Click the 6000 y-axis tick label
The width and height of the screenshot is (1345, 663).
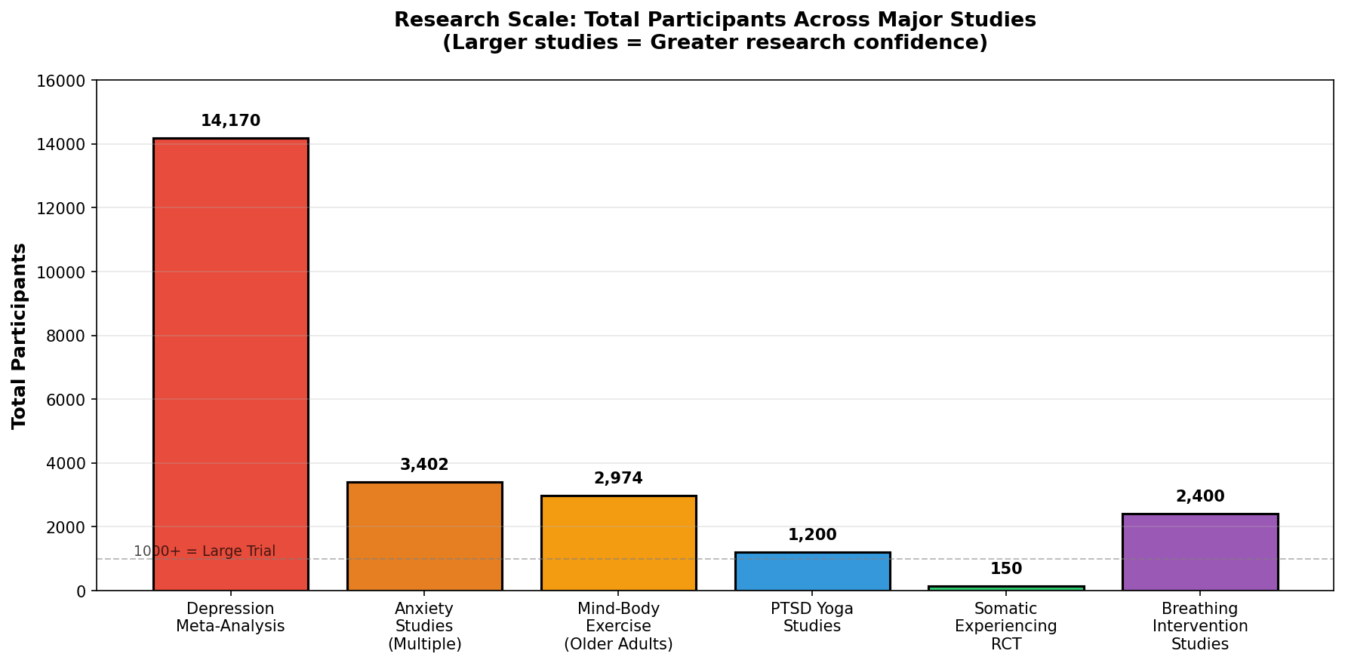(66, 399)
